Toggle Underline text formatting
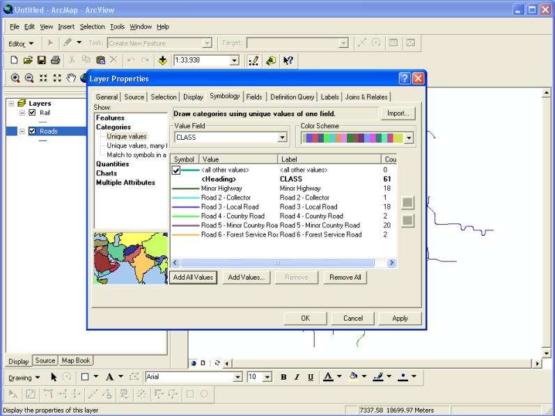The width and height of the screenshot is (555, 416). point(311,377)
